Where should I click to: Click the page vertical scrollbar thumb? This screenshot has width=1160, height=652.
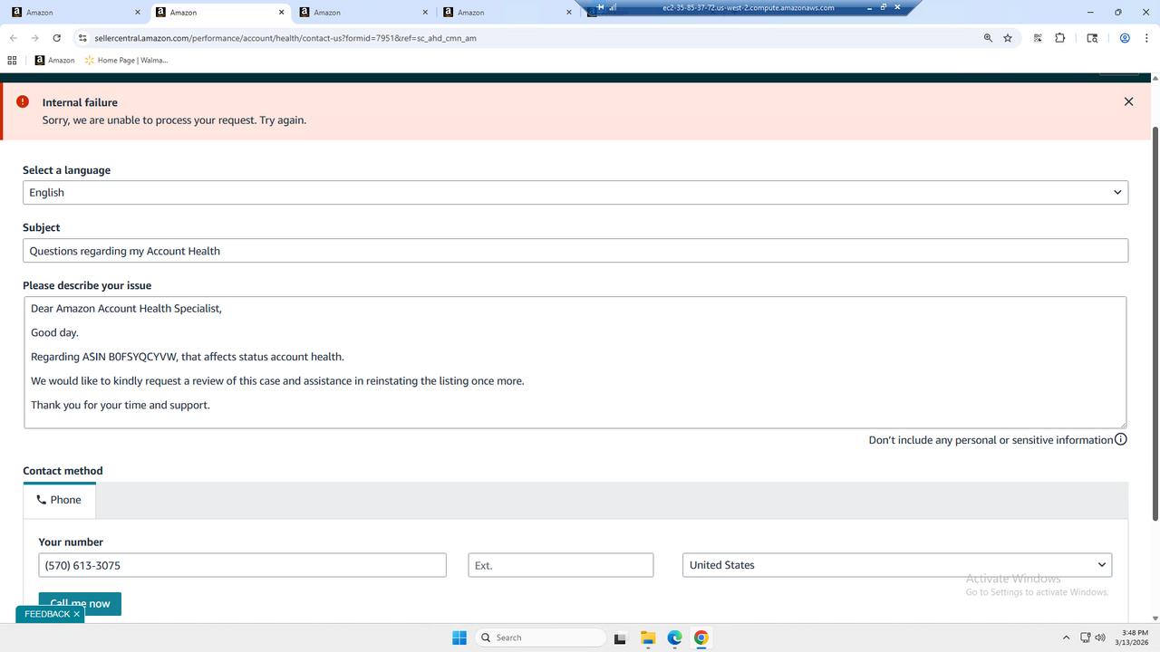point(1155,323)
